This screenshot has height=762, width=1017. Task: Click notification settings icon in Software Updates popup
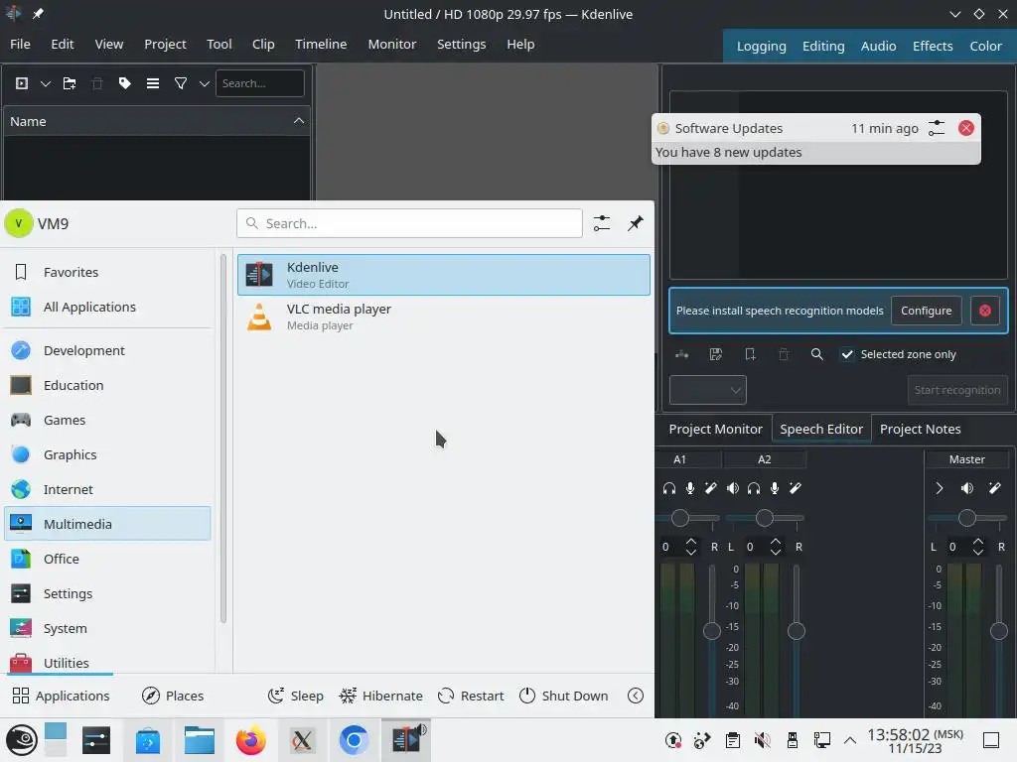937,128
